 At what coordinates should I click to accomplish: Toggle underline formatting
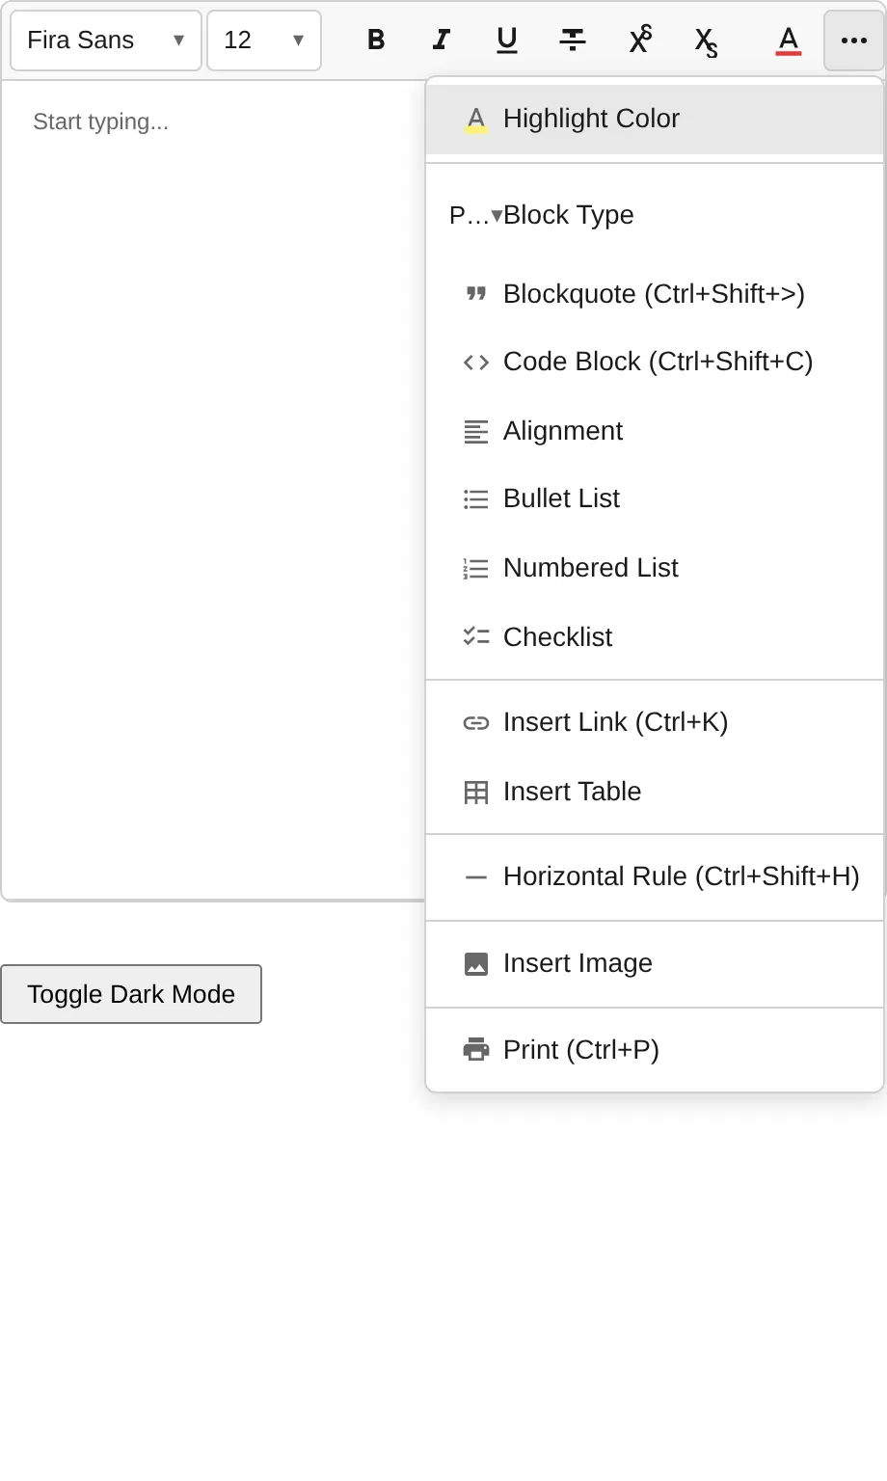pos(506,40)
